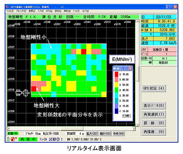The height and width of the screenshot is (154, 183).
Task: Click the 罫線 (8) button
Action: 154,123
